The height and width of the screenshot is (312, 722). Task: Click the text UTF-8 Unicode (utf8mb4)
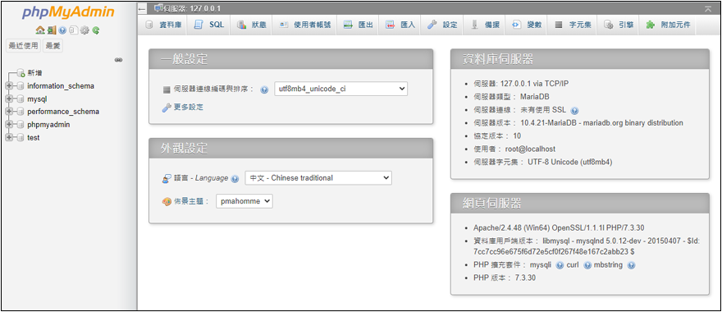(x=570, y=163)
